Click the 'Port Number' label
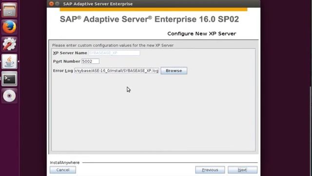The width and height of the screenshot is (312, 176). click(66, 61)
